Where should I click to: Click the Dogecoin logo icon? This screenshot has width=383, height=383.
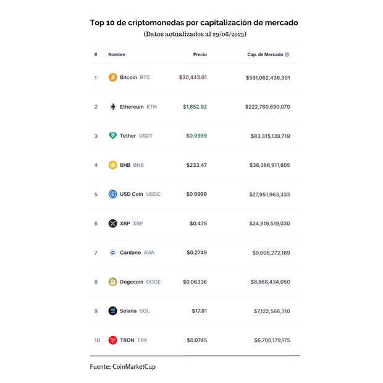(112, 282)
